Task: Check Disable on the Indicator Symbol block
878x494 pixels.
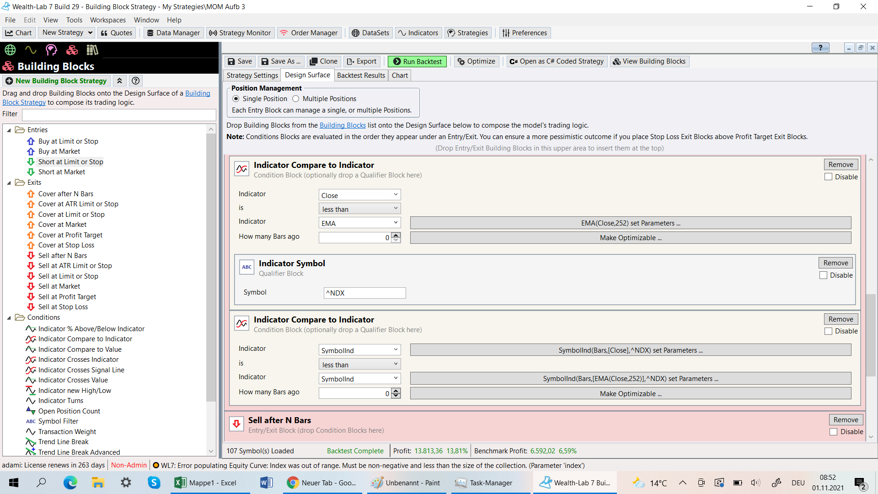Action: pos(824,275)
